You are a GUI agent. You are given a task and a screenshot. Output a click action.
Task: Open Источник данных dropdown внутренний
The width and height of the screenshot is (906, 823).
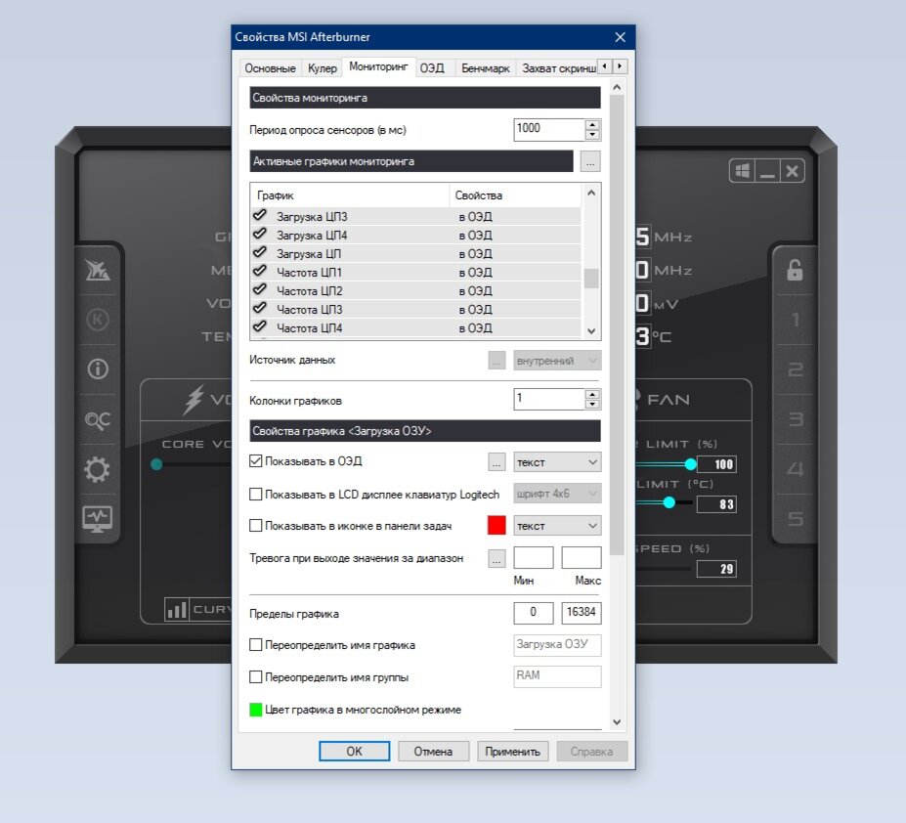(x=557, y=361)
